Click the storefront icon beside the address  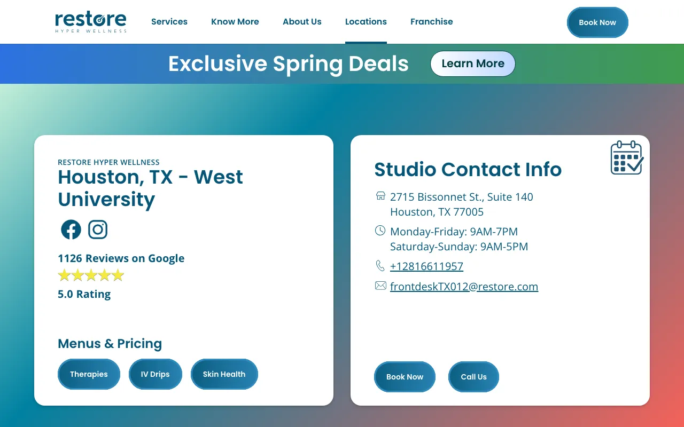(380, 195)
